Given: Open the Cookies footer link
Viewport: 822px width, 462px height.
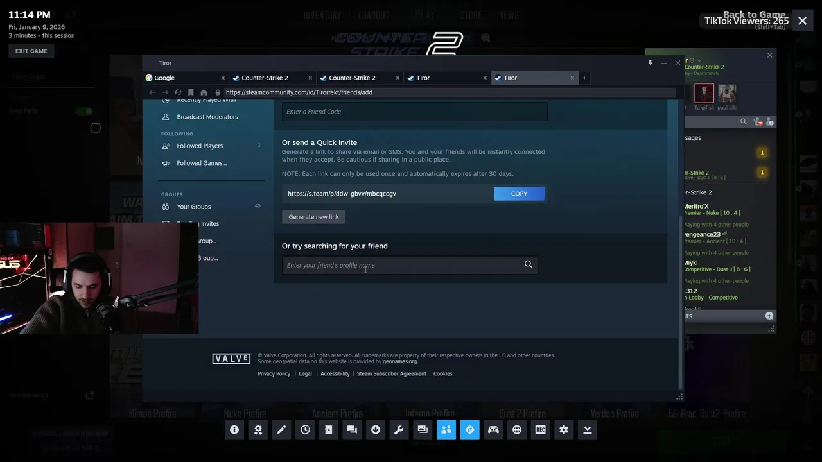Looking at the screenshot, I should click(x=442, y=373).
